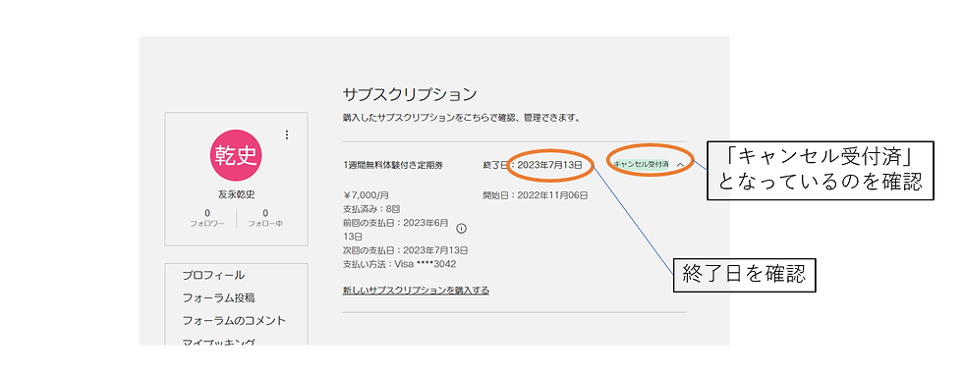Click 新しいサブスクリプションを購入する link
The image size is (963, 376).
click(x=416, y=291)
